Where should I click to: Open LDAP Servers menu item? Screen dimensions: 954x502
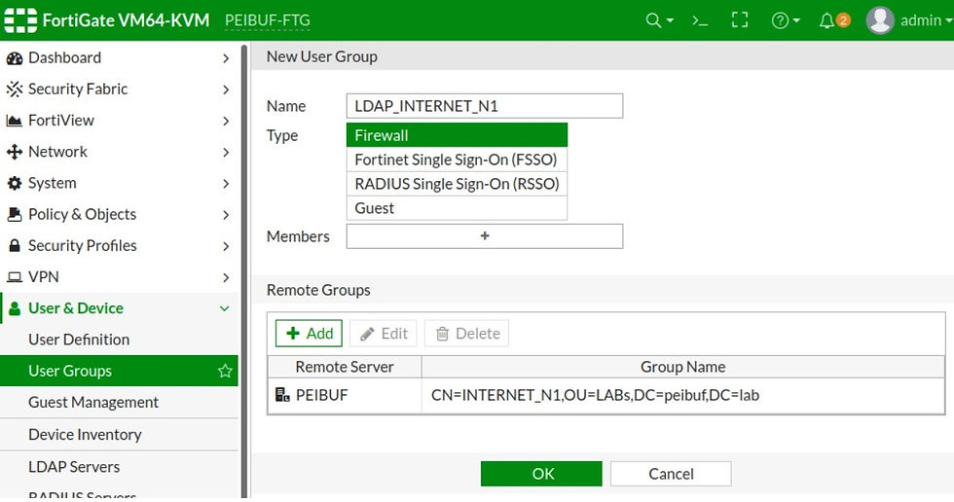point(119,467)
